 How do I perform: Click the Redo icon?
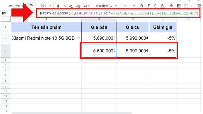pyautogui.click(x=18, y=6)
